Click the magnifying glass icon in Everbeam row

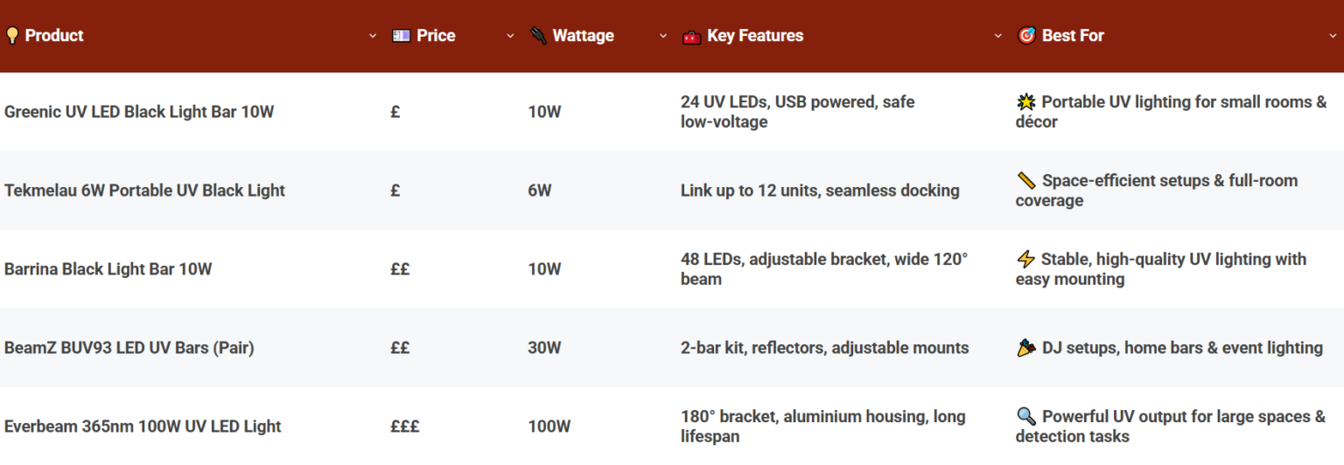click(1026, 417)
